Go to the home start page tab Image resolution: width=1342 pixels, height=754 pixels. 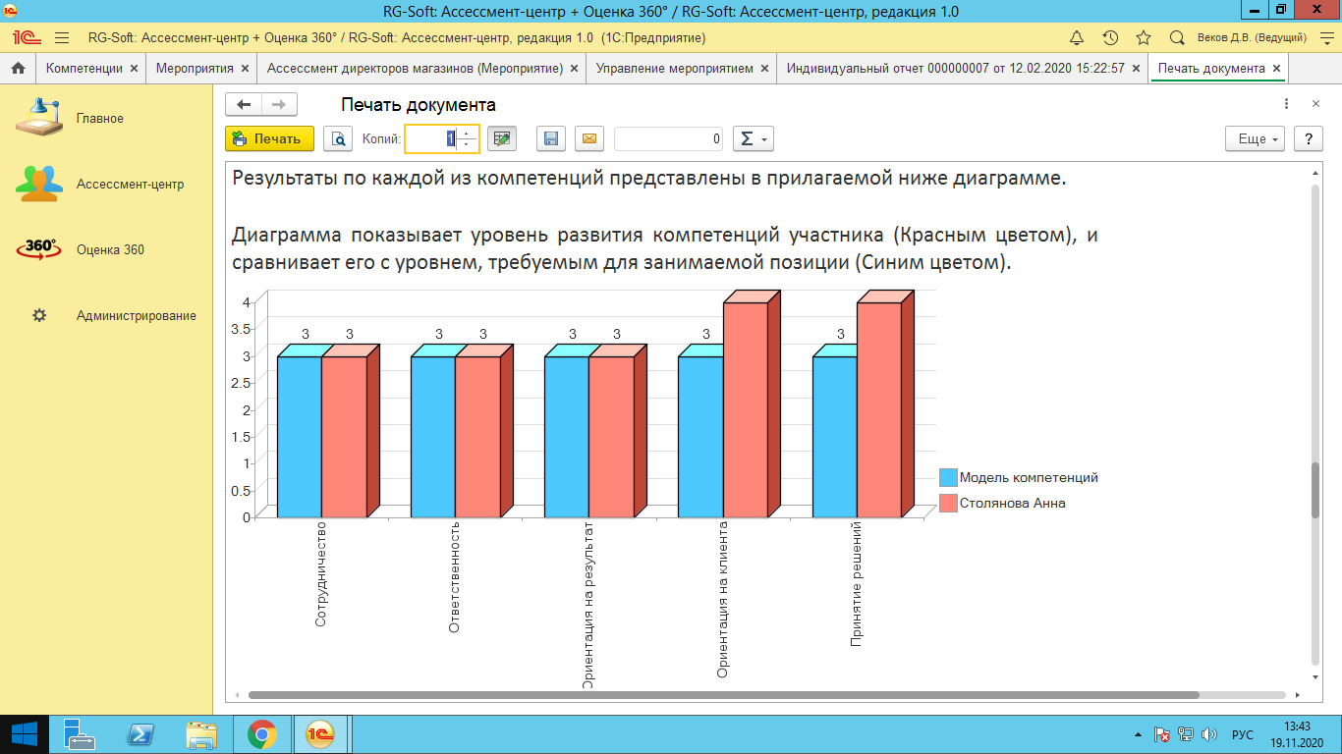click(x=17, y=69)
